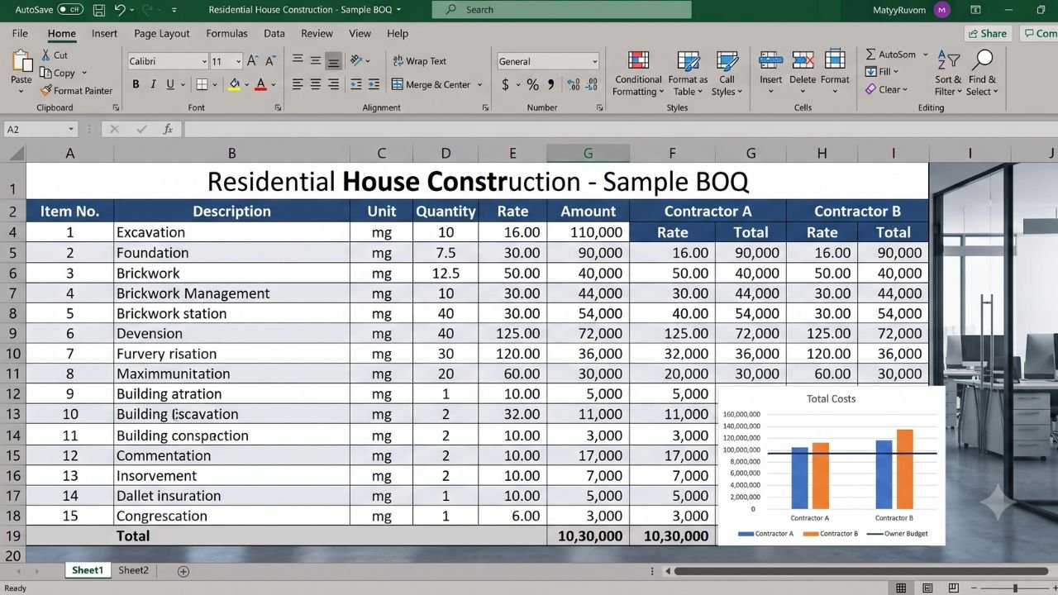Viewport: 1058px width, 595px height.
Task: Toggle Bold formatting
Action: (136, 85)
